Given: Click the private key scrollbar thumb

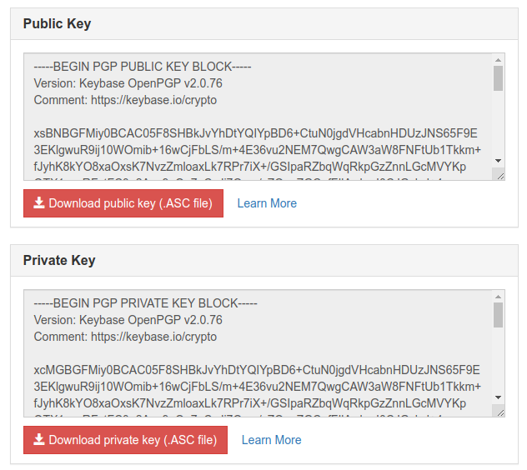Looking at the screenshot, I should coord(498,315).
